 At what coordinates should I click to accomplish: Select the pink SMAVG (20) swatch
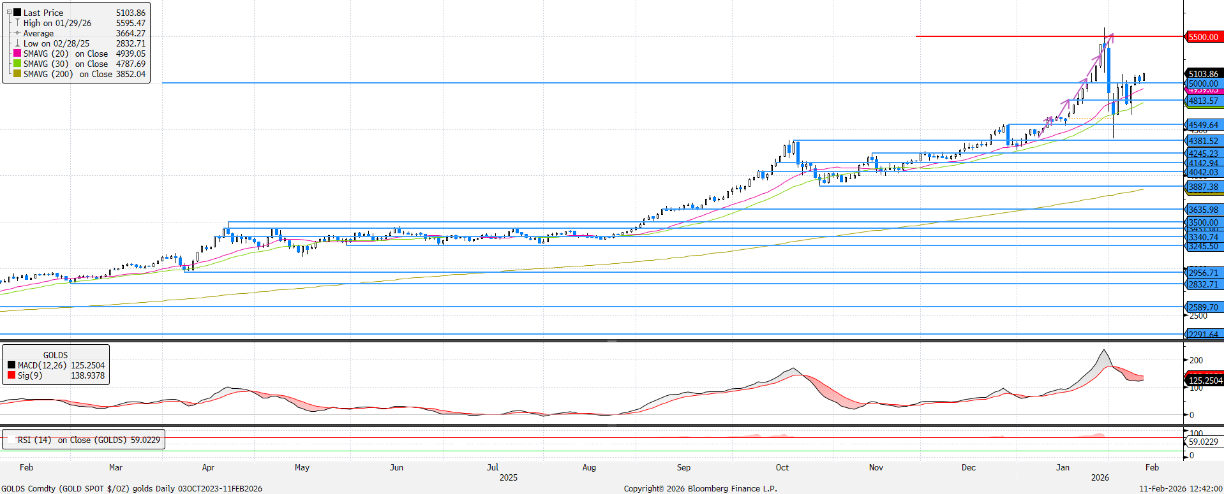(x=17, y=54)
